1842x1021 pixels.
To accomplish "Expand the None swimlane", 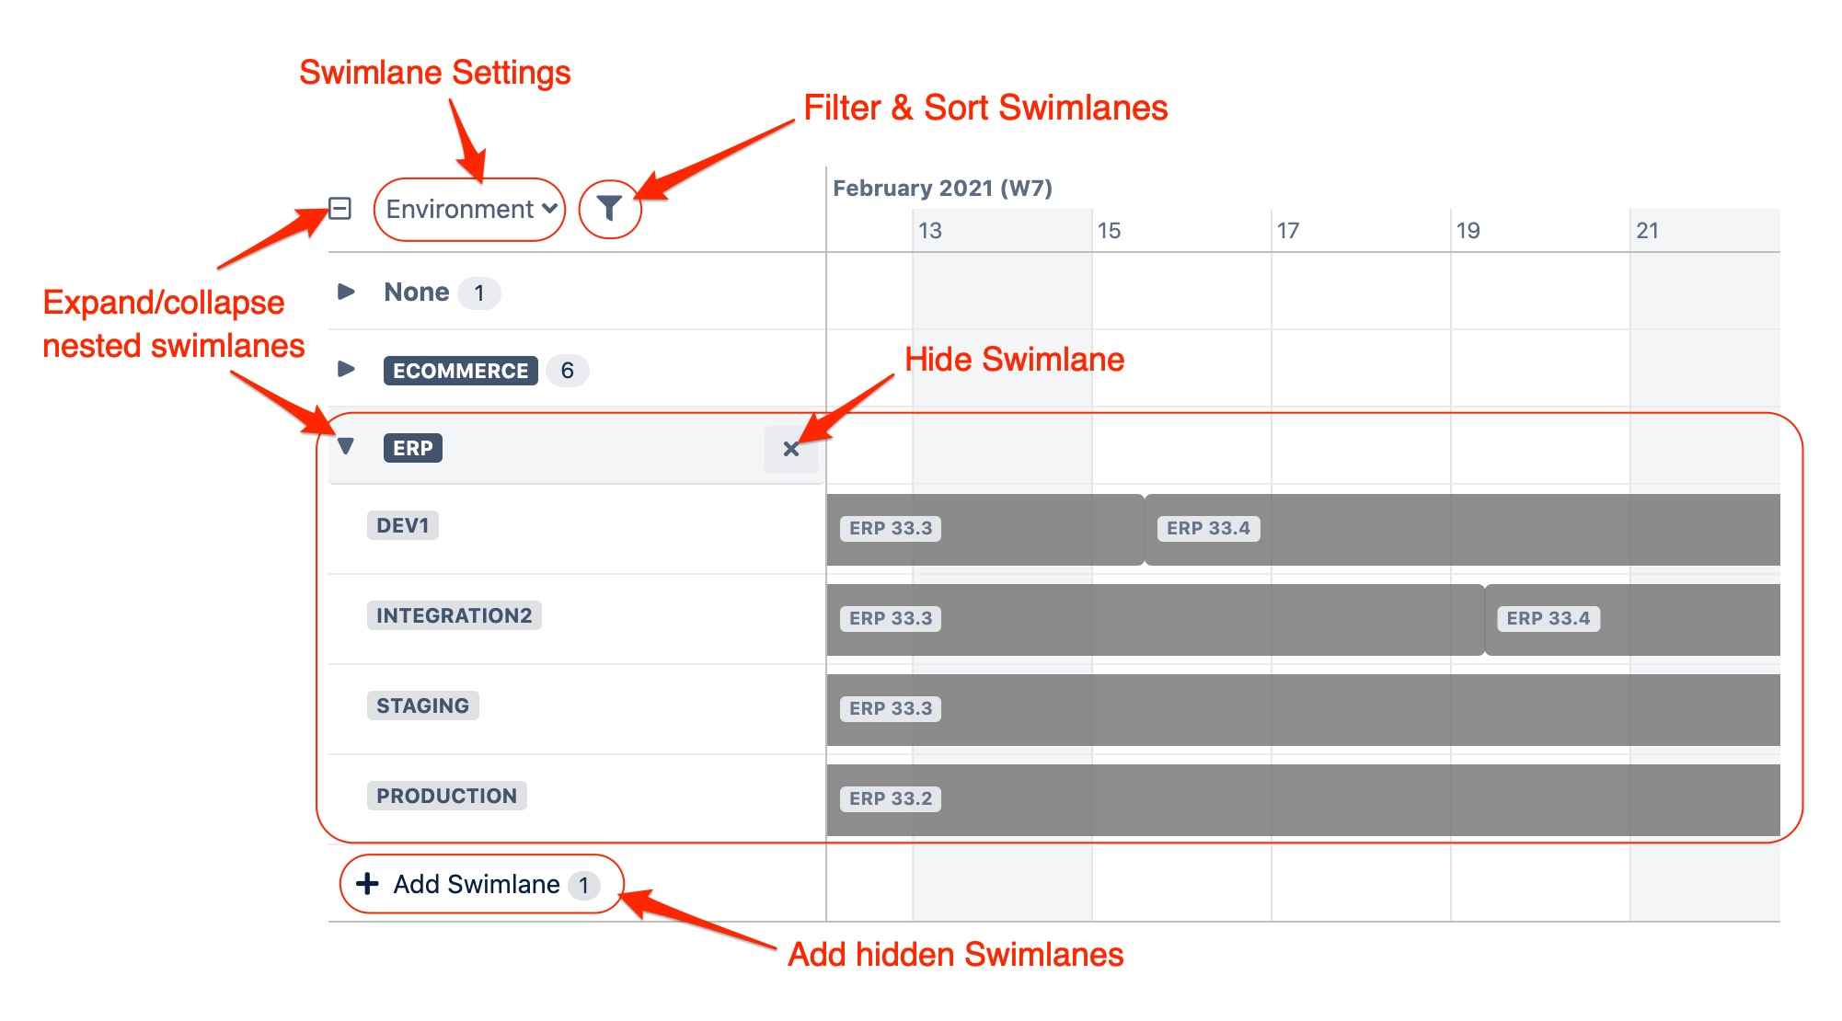I will click(x=346, y=293).
